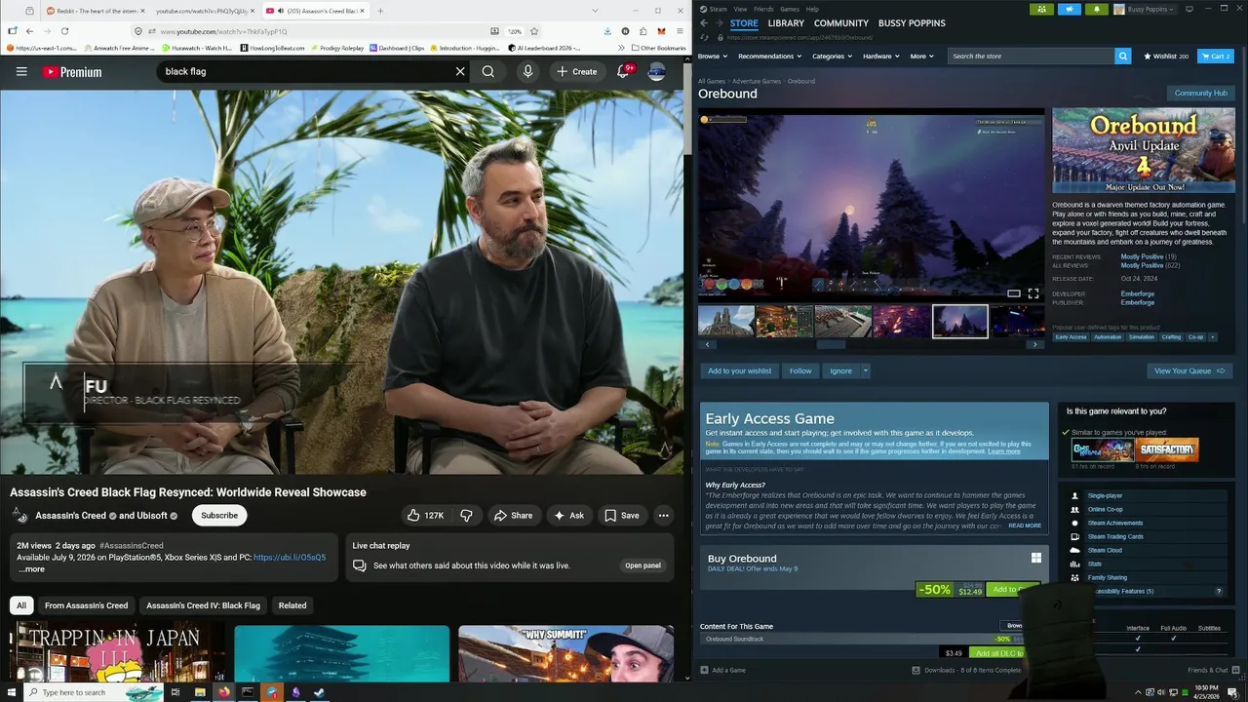Dislike the video with thumbs down
Viewport: 1248px width, 702px height.
click(466, 515)
